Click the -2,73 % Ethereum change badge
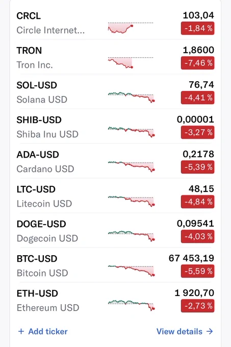 pyautogui.click(x=198, y=306)
